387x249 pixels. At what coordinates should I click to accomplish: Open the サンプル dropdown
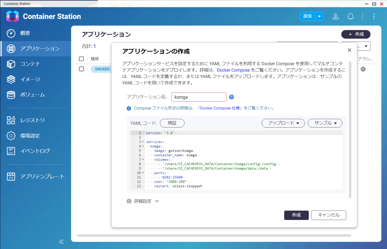[325, 123]
